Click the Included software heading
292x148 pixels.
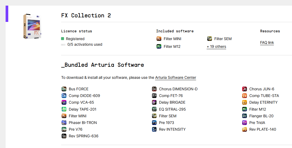(x=175, y=31)
